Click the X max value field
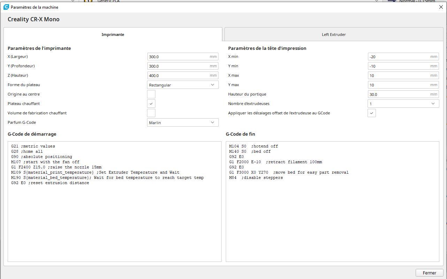 [x=403, y=75]
